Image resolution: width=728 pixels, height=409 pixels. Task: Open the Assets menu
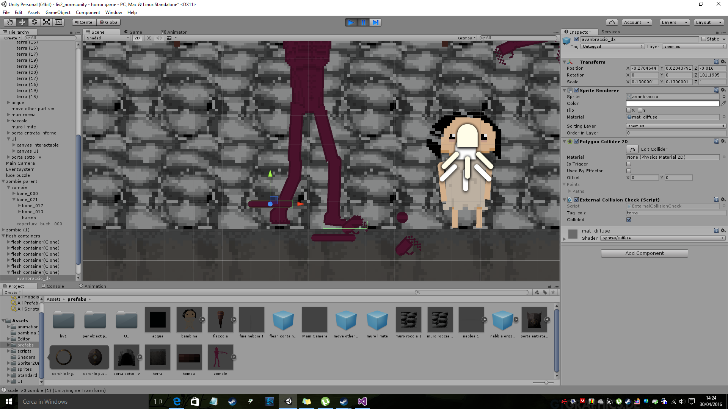click(34, 12)
